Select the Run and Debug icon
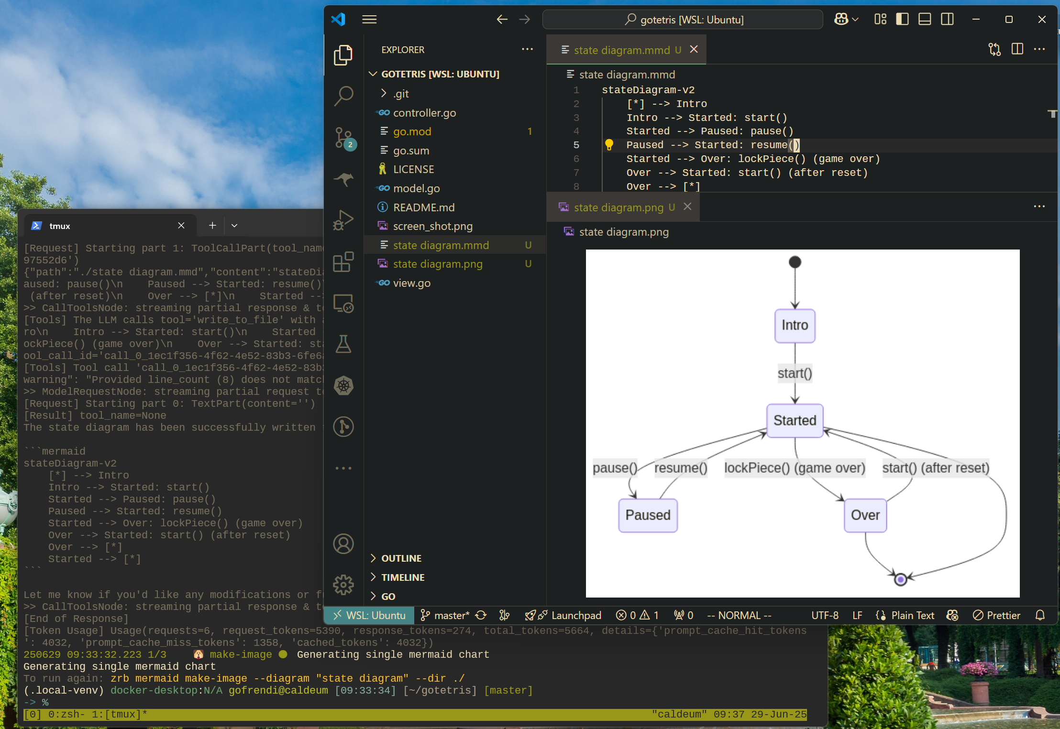 [343, 220]
